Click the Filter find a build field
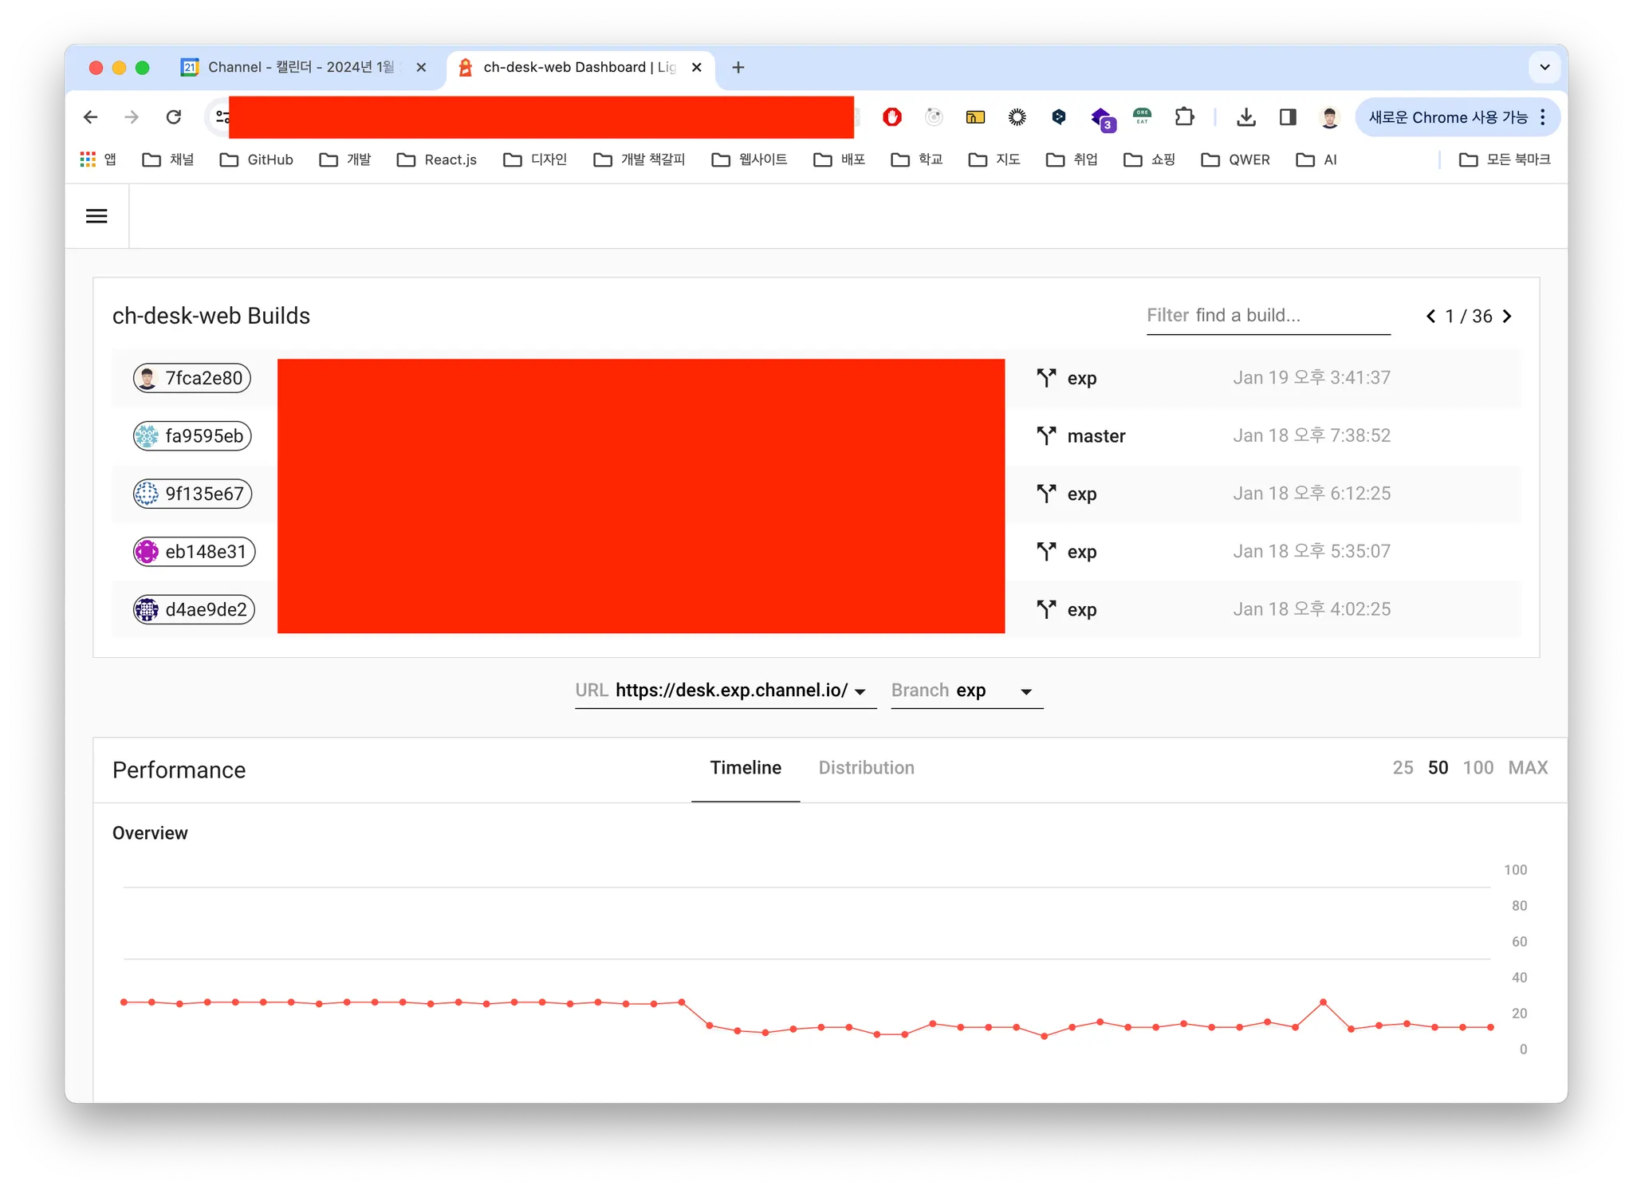The width and height of the screenshot is (1633, 1189). click(x=1268, y=316)
